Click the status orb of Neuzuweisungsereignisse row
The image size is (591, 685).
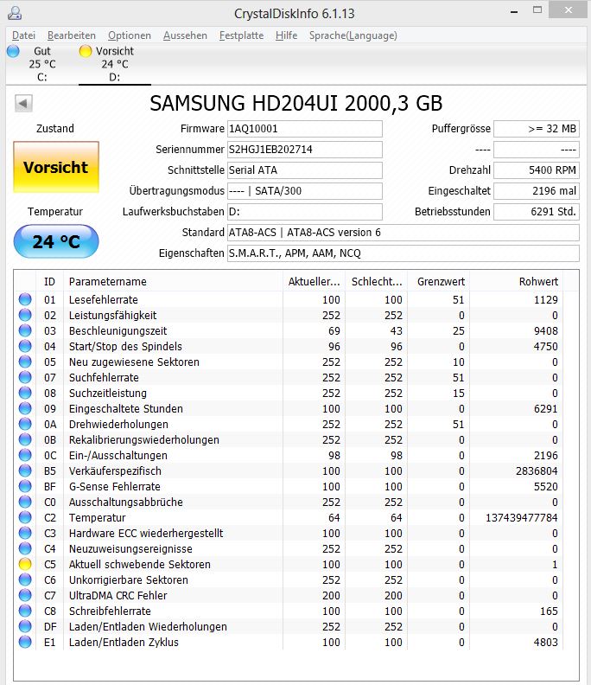click(x=25, y=548)
